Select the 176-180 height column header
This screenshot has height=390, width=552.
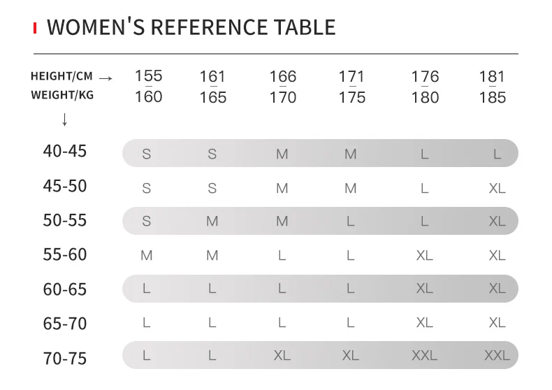click(425, 87)
